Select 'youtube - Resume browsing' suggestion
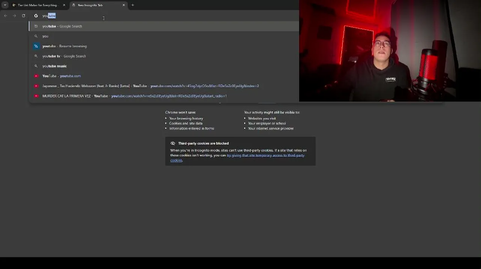 pos(164,46)
